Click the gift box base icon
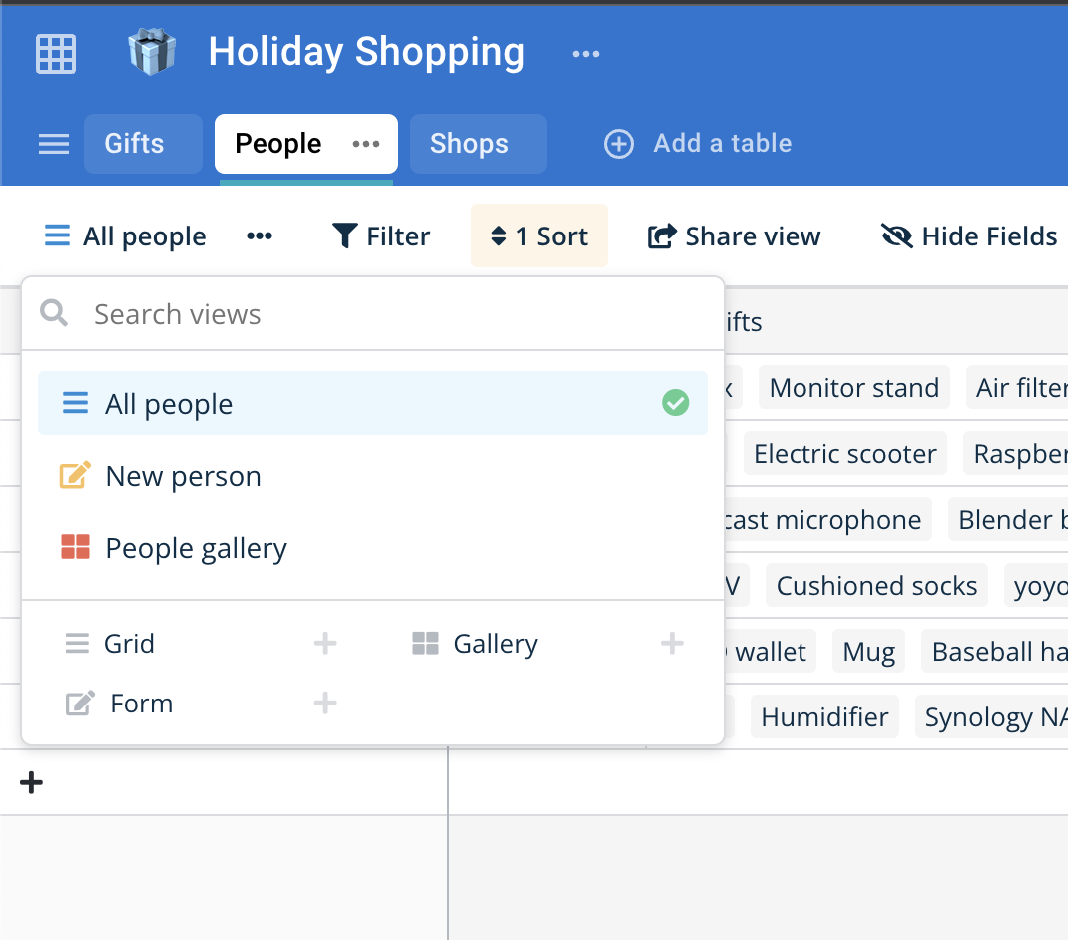1068x940 pixels. tap(152, 52)
